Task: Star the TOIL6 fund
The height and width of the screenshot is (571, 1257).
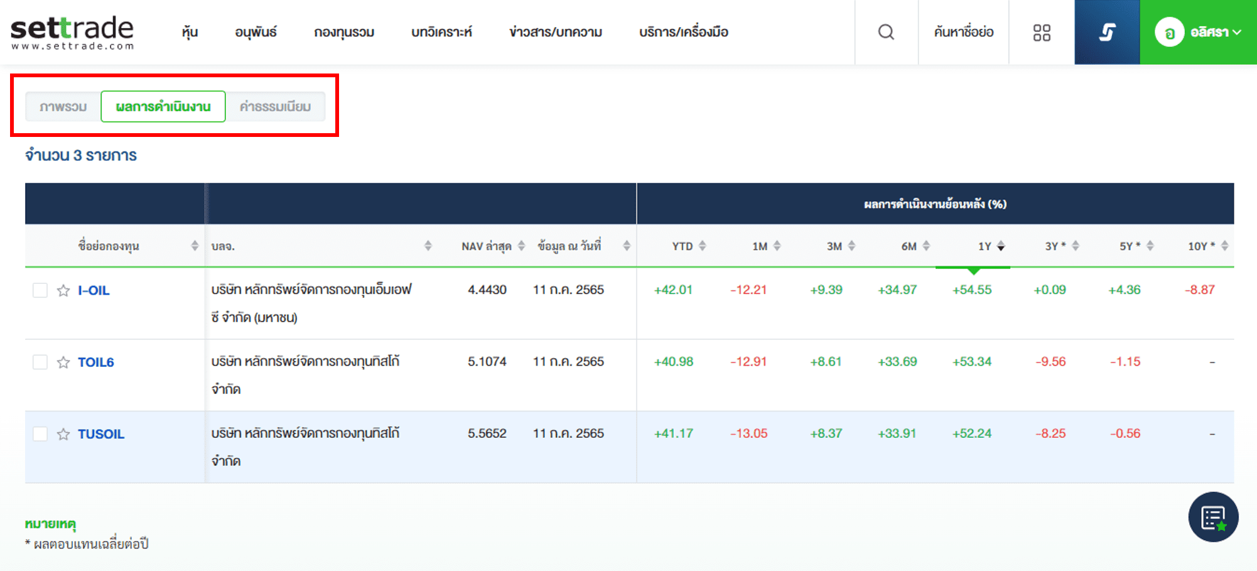Action: [63, 362]
